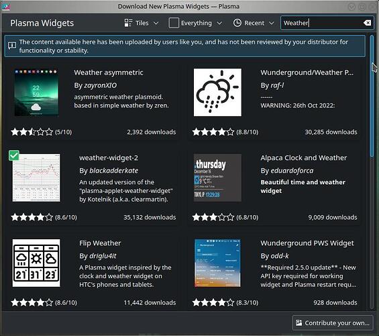Click the weather-widget-2 star rating

[x=32, y=217]
